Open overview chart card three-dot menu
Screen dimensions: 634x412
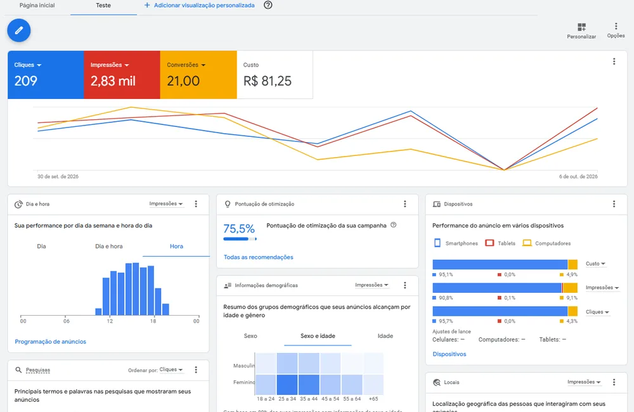[614, 61]
